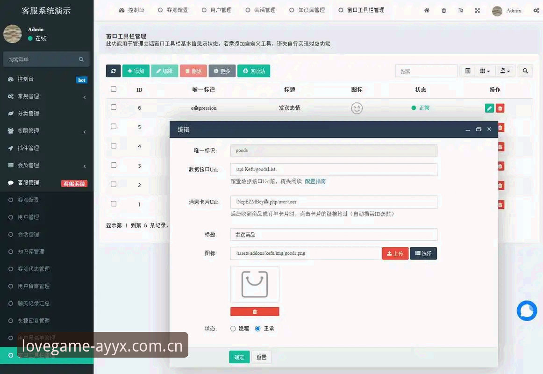Click the refresh table icon button
This screenshot has width=543, height=374.
point(113,71)
